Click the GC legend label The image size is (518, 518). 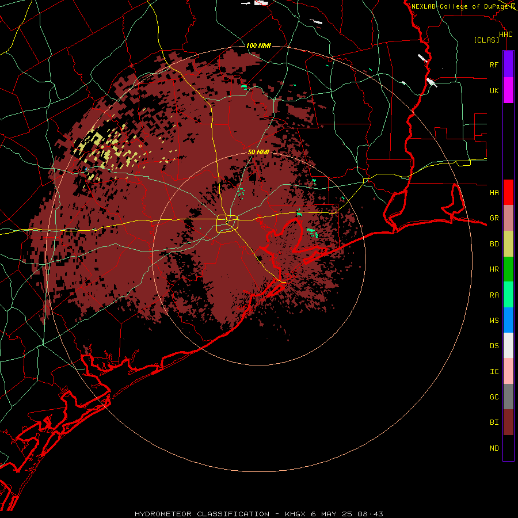coord(494,397)
